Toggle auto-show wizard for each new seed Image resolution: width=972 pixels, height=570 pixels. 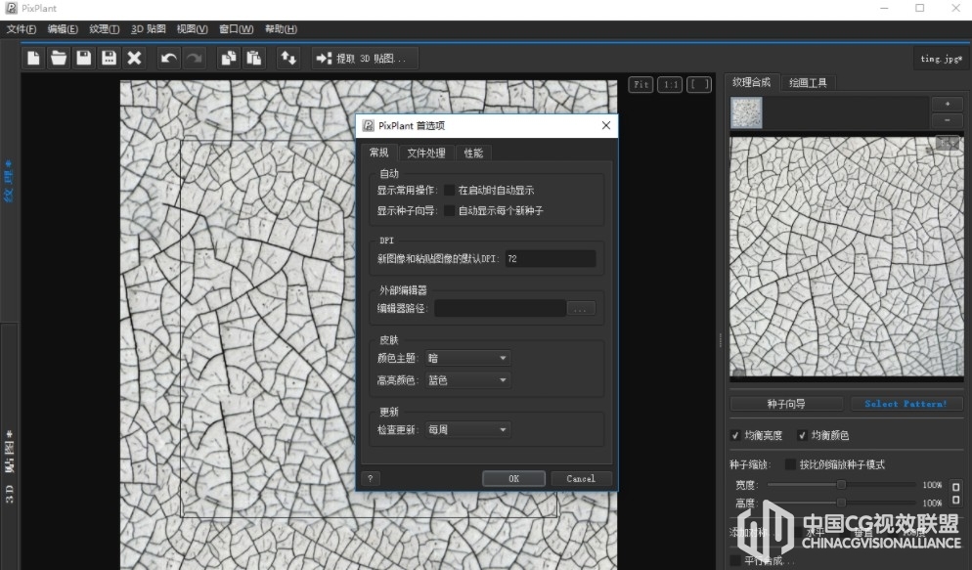pos(450,210)
